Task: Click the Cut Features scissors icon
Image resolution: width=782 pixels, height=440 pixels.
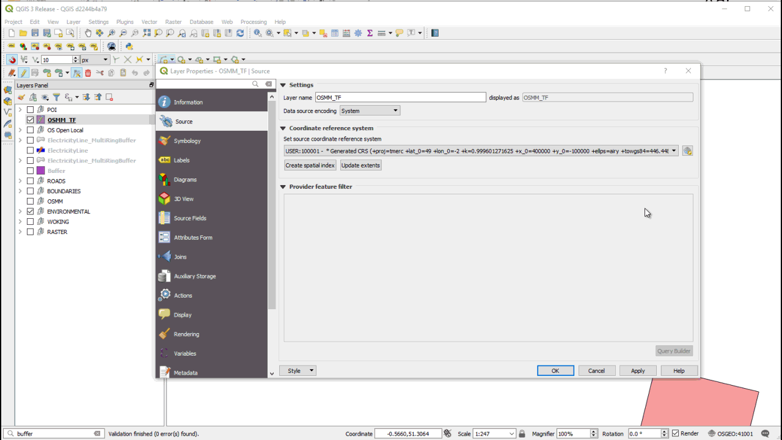Action: [100, 73]
